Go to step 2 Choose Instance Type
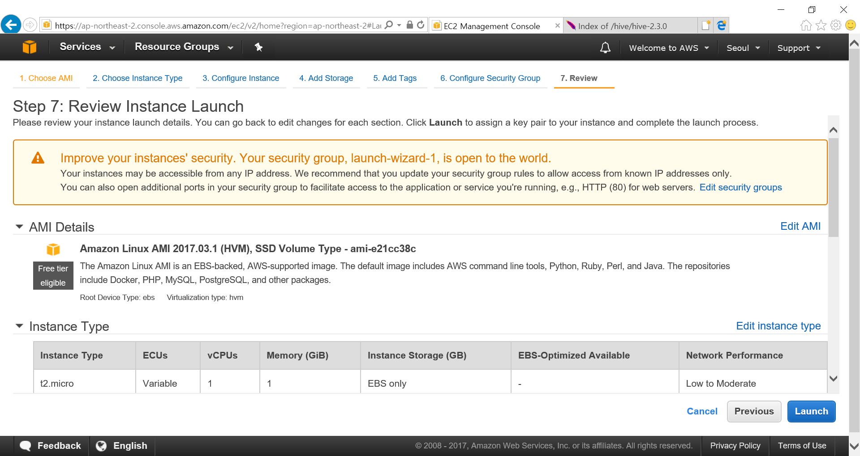 (x=138, y=78)
